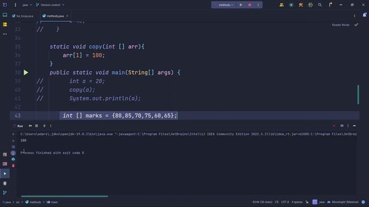Viewport: 369px width, 207px height.
Task: Hide the Run panel with minimize icon
Action: (354, 126)
